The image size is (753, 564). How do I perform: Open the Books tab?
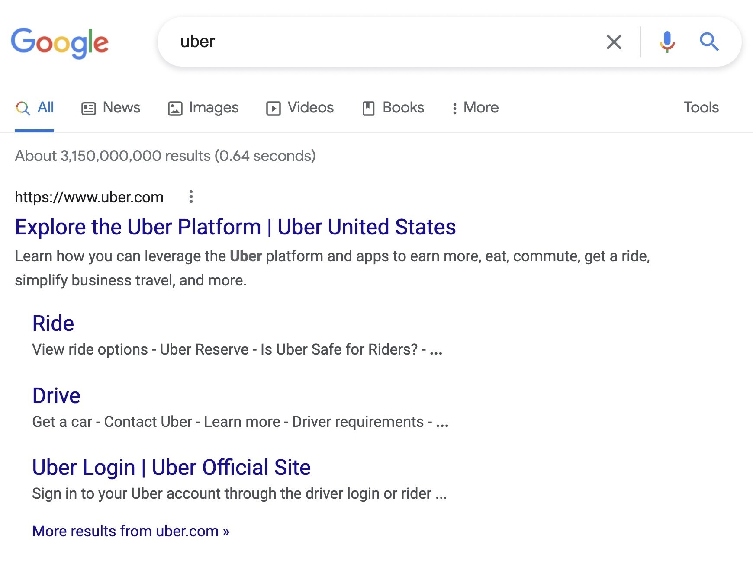[x=393, y=107]
